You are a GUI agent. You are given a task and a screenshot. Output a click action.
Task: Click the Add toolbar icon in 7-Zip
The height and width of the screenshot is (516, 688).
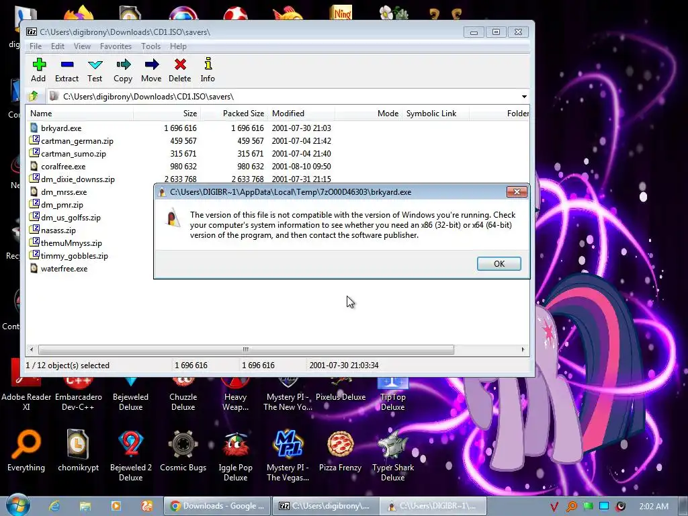(38, 70)
